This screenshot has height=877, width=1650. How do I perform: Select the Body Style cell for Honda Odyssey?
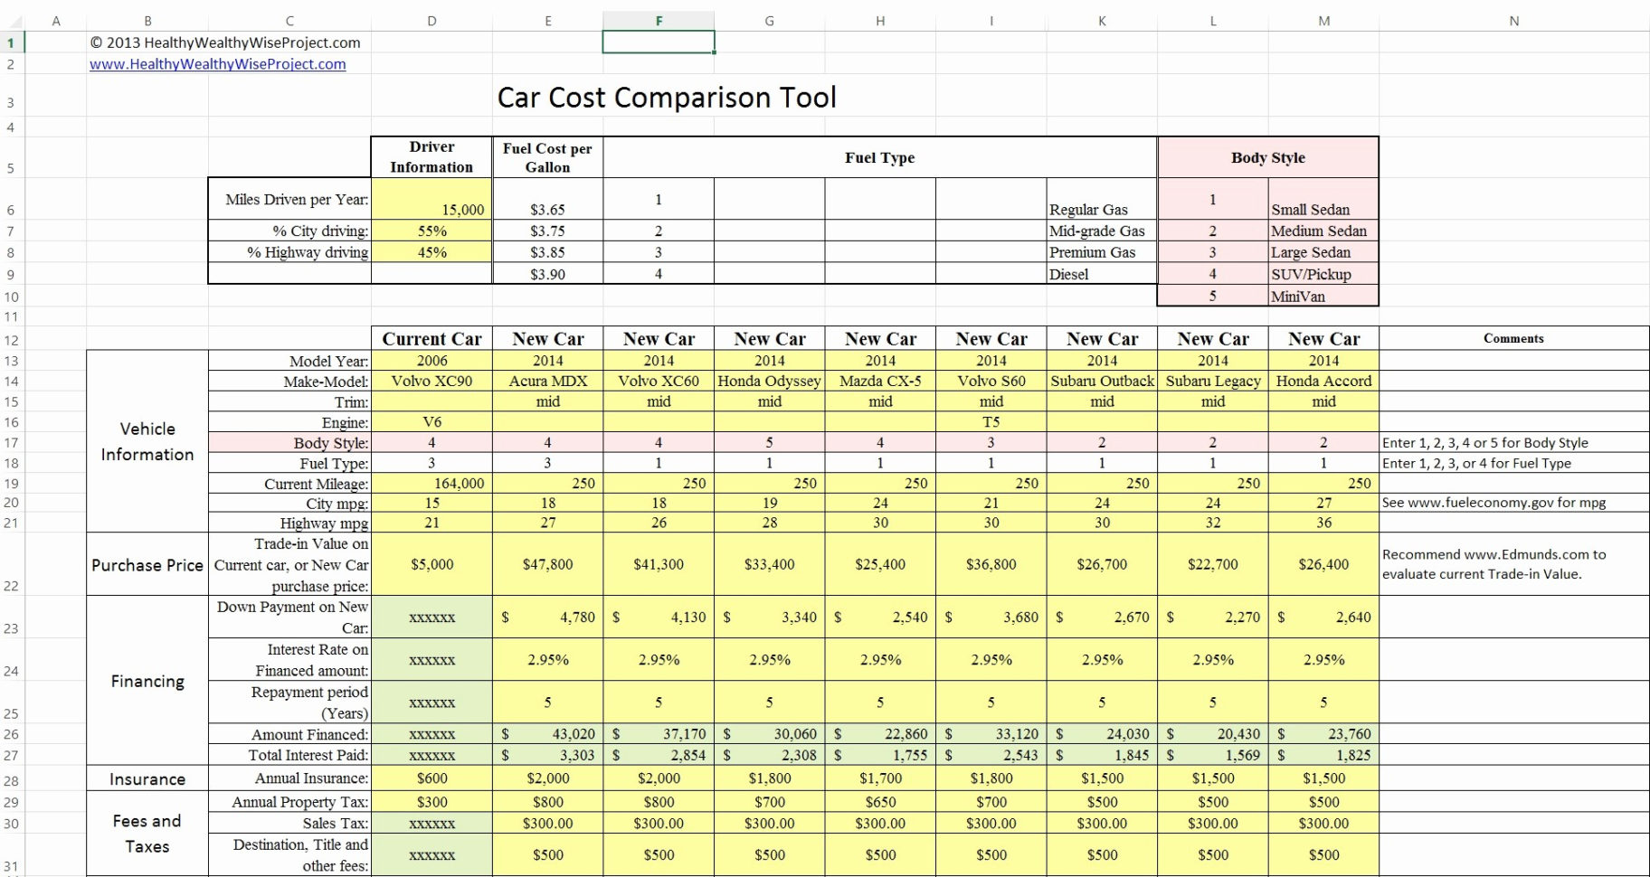click(x=769, y=442)
